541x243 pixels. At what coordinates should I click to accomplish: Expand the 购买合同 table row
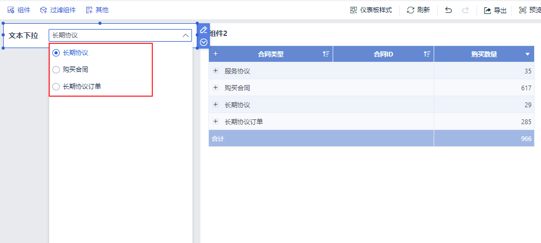[216, 88]
